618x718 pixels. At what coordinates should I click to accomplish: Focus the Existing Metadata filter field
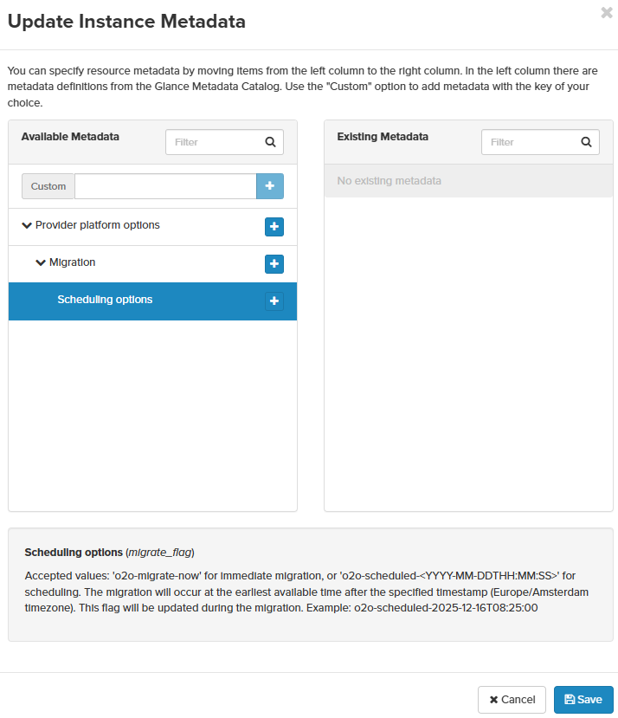[530, 142]
